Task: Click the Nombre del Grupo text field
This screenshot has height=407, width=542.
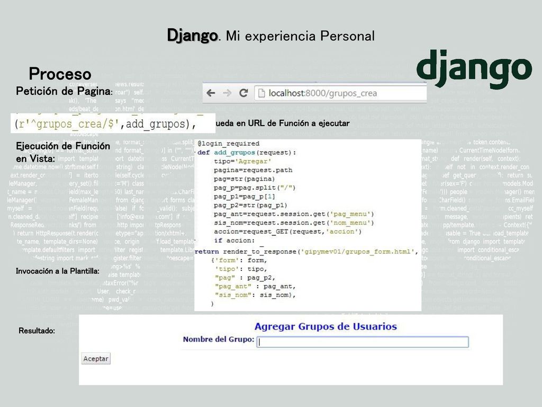Action: [363, 342]
